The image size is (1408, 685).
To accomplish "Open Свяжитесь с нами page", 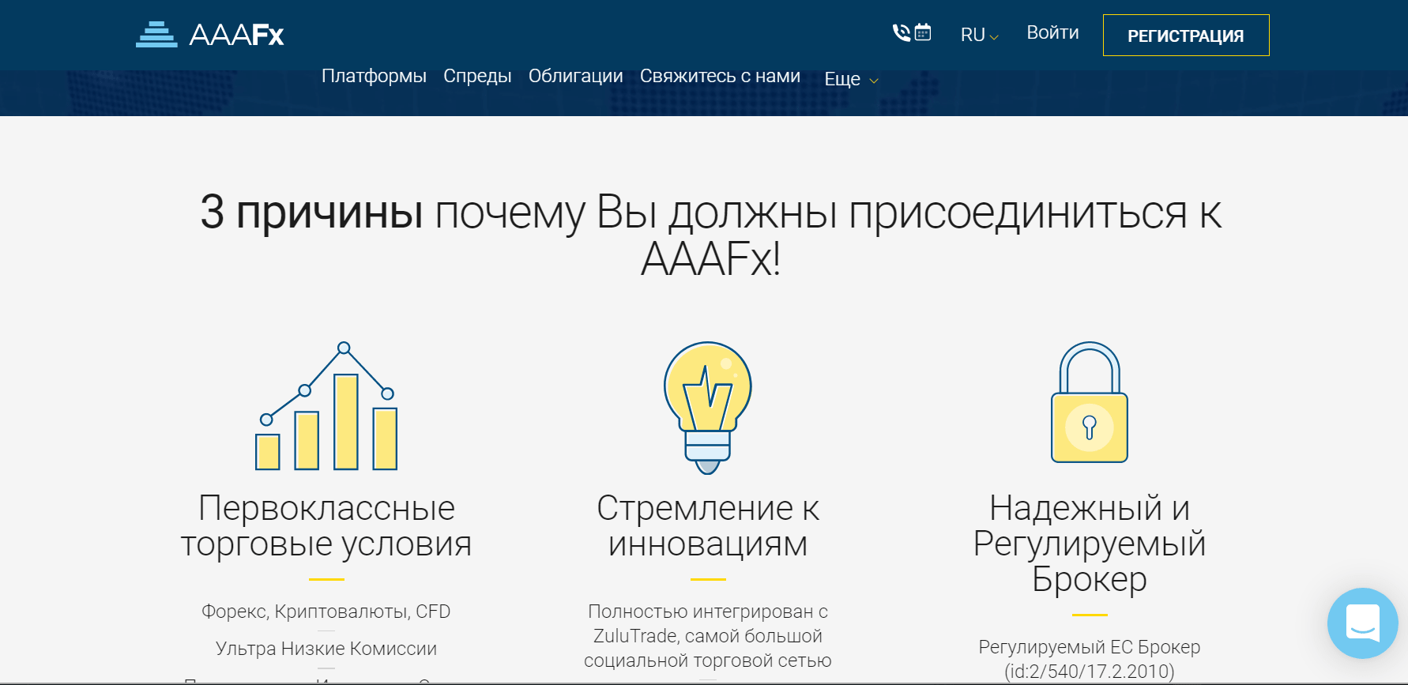I will [720, 76].
